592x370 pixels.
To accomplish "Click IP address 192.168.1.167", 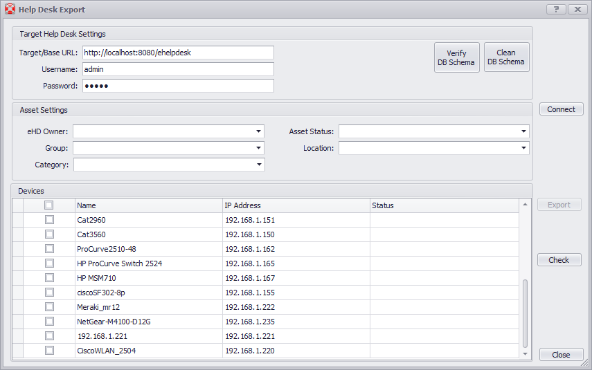I will (x=250, y=278).
